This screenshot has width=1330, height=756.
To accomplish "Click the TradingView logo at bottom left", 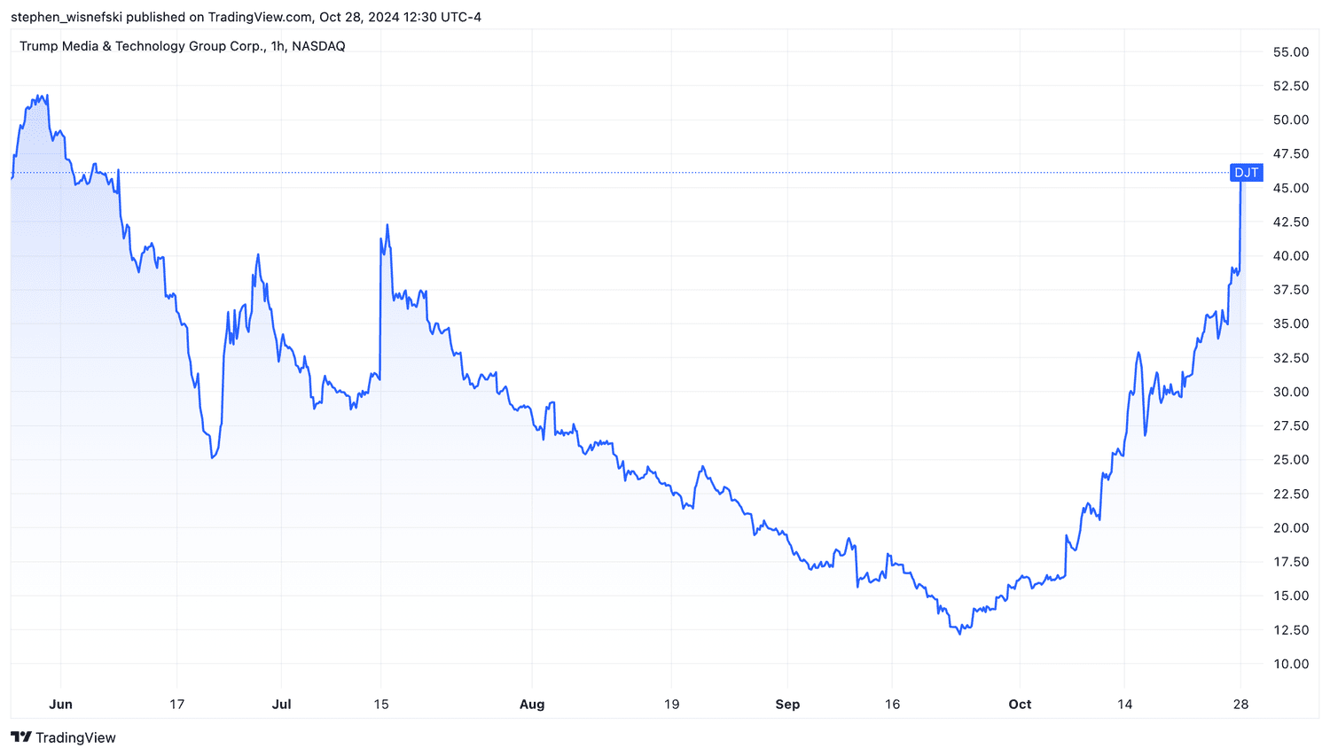I will [x=63, y=737].
